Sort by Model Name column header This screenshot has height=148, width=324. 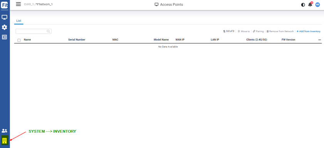click(x=161, y=39)
